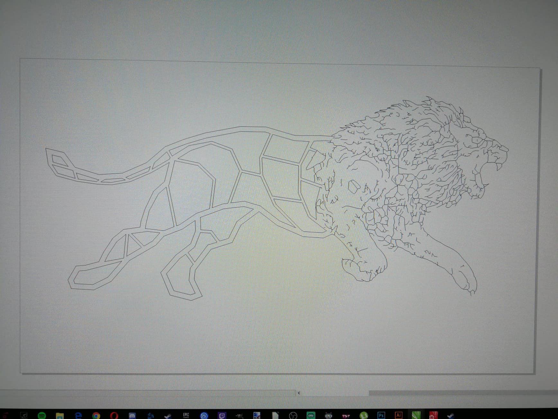This screenshot has height=419, width=558.
Task: Launch Microsoft Edge from the taskbar
Action: [x=78, y=415]
